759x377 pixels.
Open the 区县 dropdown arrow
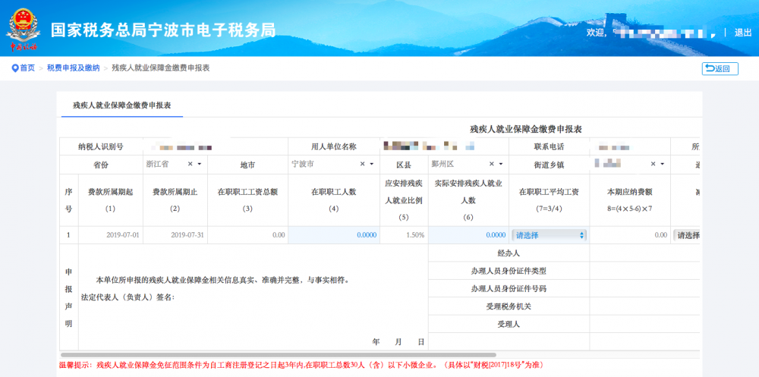[501, 165]
